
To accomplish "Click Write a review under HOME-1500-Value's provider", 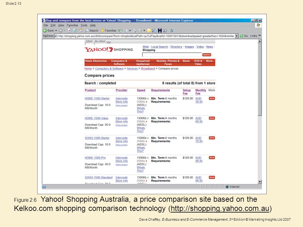I will click(x=122, y=125).
